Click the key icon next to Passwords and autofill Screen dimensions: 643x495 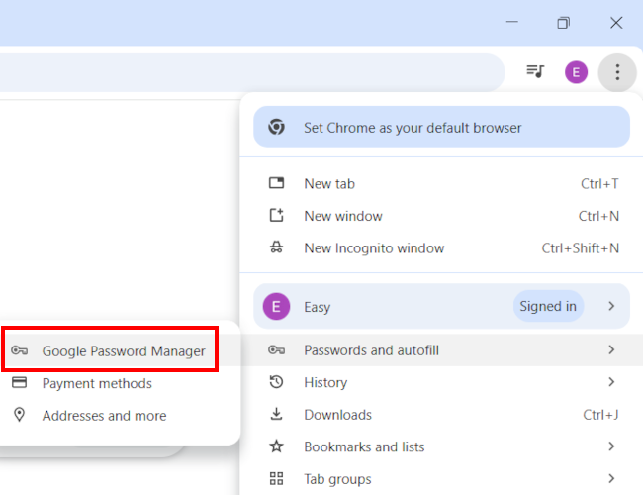point(276,350)
